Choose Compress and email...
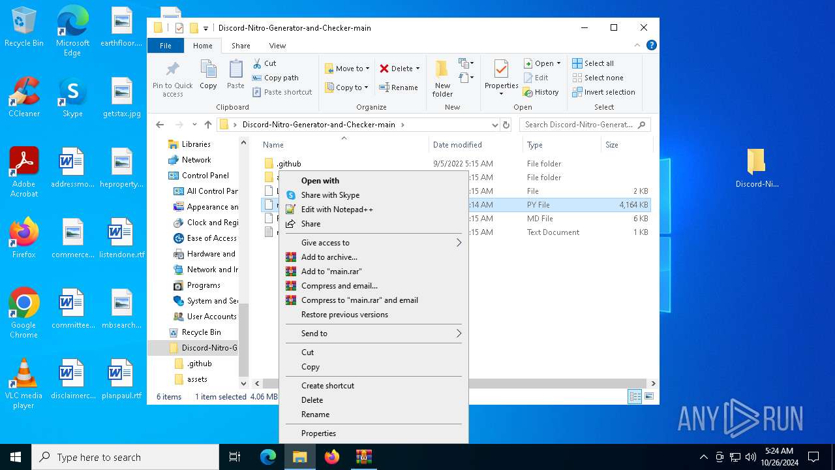 (373, 286)
